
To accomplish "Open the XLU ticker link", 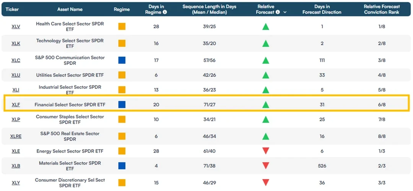I will pyautogui.click(x=16, y=75).
